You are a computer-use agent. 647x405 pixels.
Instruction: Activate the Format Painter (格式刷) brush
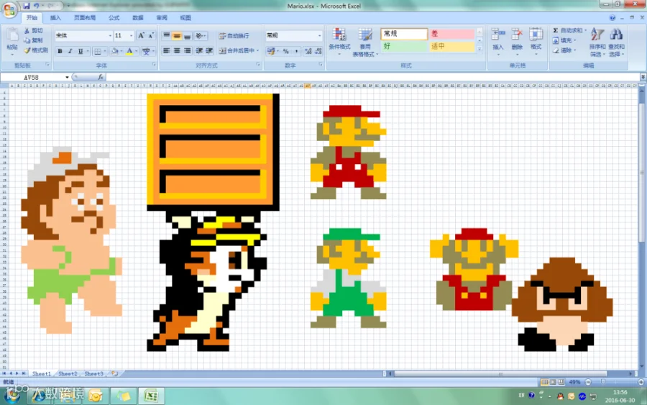click(x=27, y=50)
